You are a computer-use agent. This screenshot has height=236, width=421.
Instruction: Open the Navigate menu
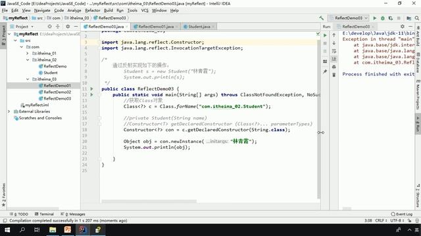pyautogui.click(x=42, y=10)
